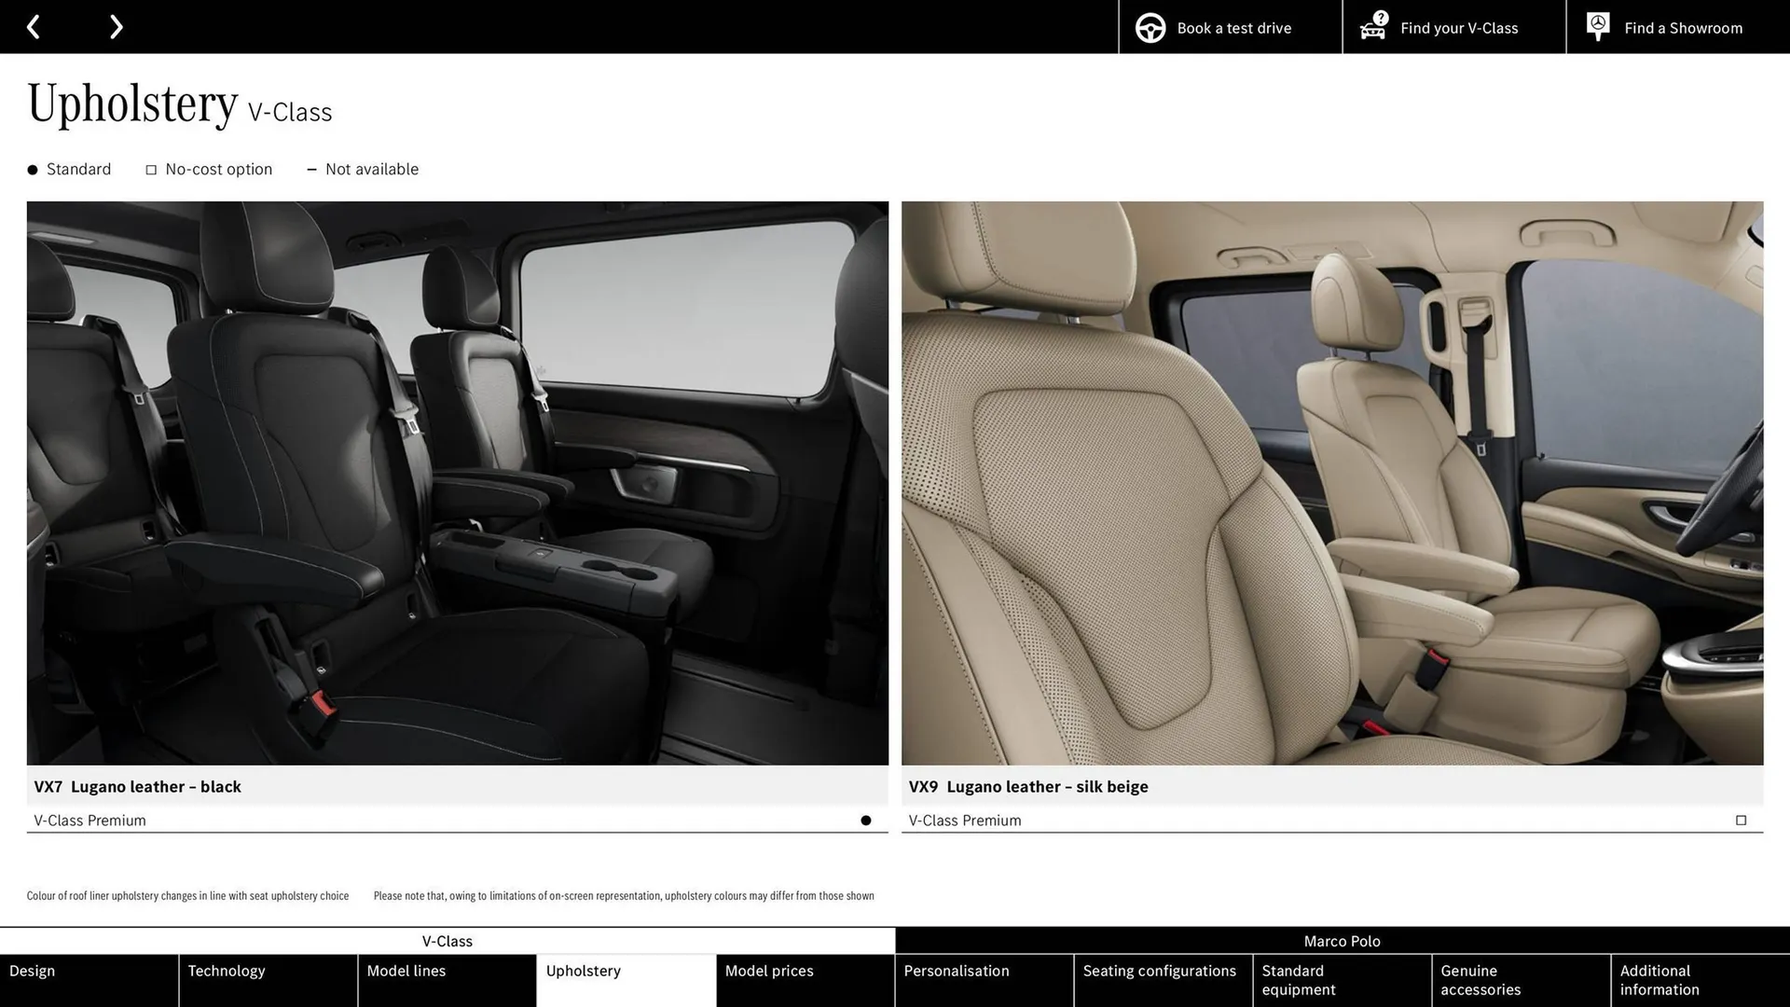This screenshot has height=1007, width=1790.
Task: Click the No-cost option square legend icon
Action: [150, 169]
